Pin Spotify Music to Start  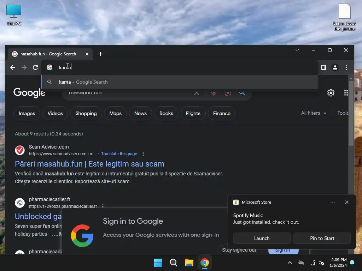(x=322, y=238)
